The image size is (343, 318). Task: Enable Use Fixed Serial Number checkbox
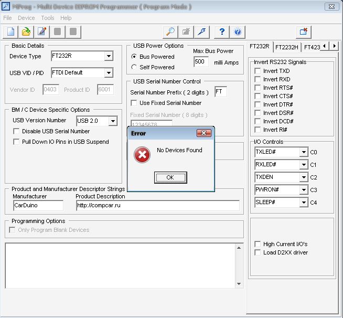click(134, 103)
